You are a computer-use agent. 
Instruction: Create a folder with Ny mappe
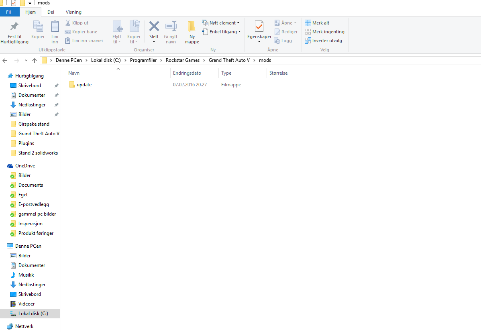pyautogui.click(x=192, y=32)
